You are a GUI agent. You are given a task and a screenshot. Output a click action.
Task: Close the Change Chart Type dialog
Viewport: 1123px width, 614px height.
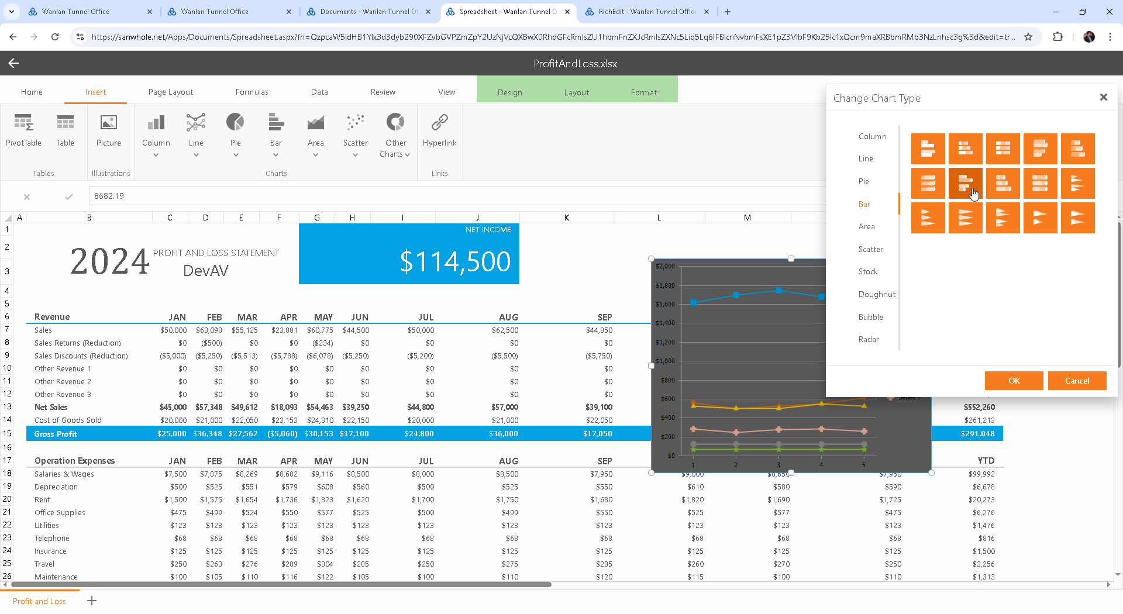click(1103, 97)
